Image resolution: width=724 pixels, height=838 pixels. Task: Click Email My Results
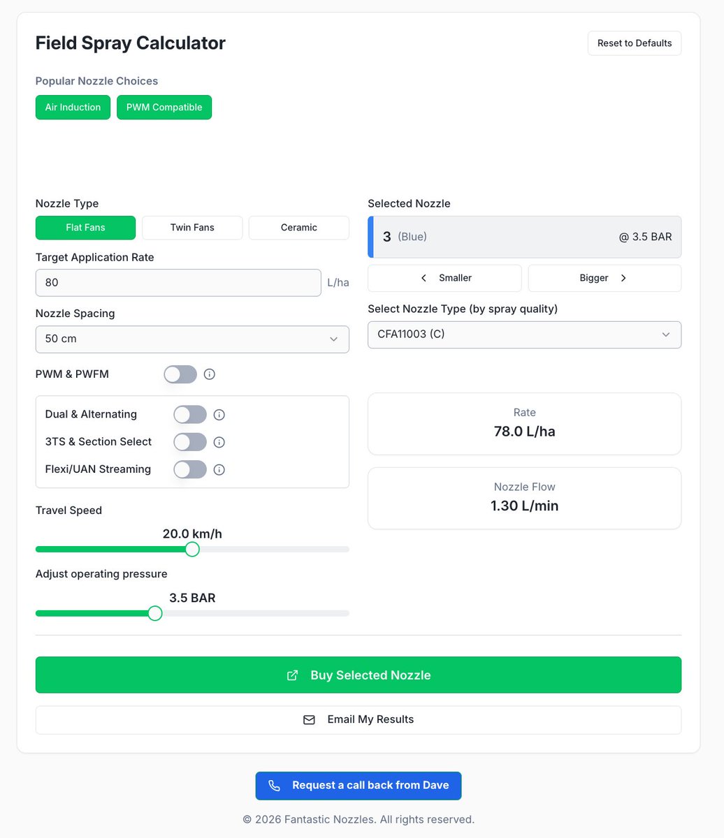(x=359, y=720)
